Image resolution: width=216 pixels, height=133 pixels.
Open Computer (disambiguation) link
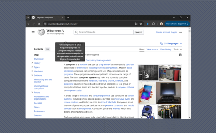pos(98,61)
